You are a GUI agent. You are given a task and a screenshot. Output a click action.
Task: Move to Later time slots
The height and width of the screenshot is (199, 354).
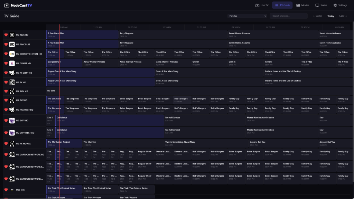(343, 16)
